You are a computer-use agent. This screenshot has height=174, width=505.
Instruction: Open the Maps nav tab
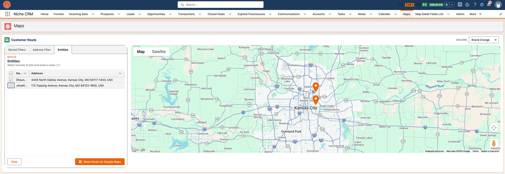[407, 14]
